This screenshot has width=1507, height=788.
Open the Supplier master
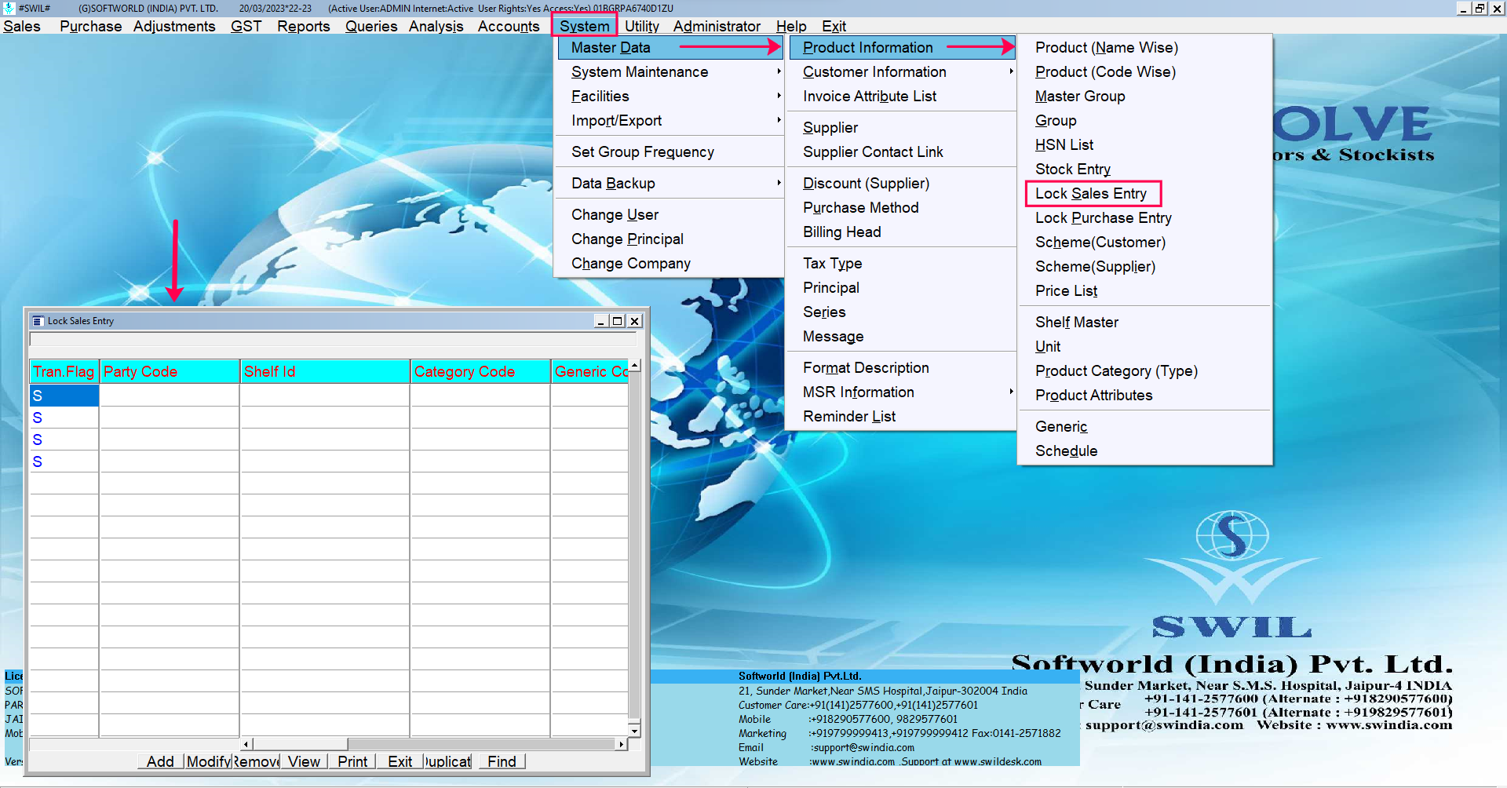click(x=902, y=127)
